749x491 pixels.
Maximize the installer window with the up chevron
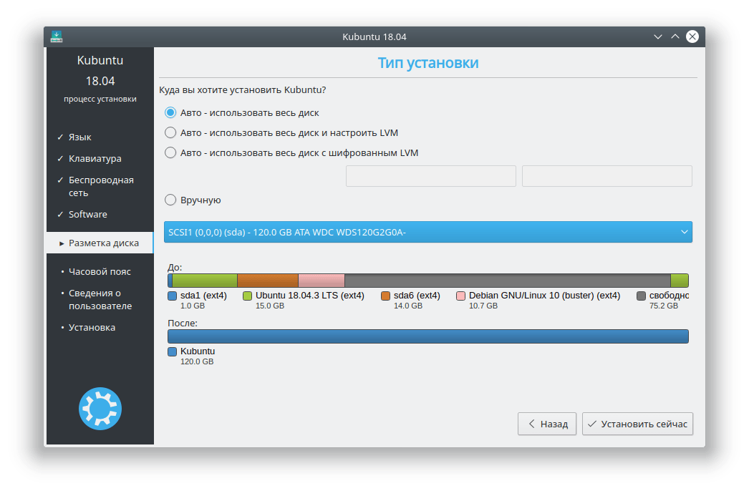click(675, 37)
